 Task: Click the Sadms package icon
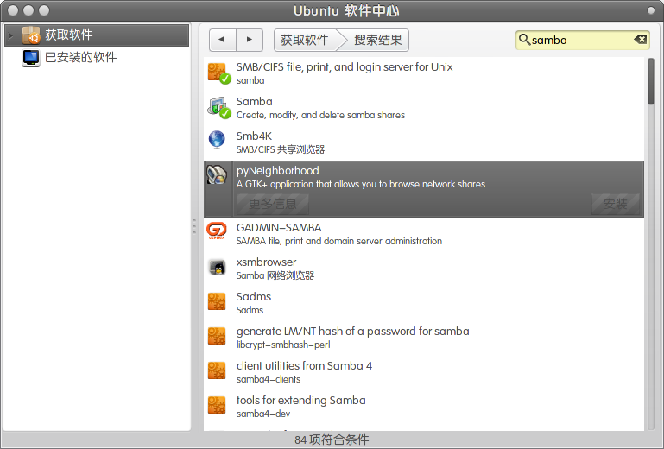click(x=217, y=301)
